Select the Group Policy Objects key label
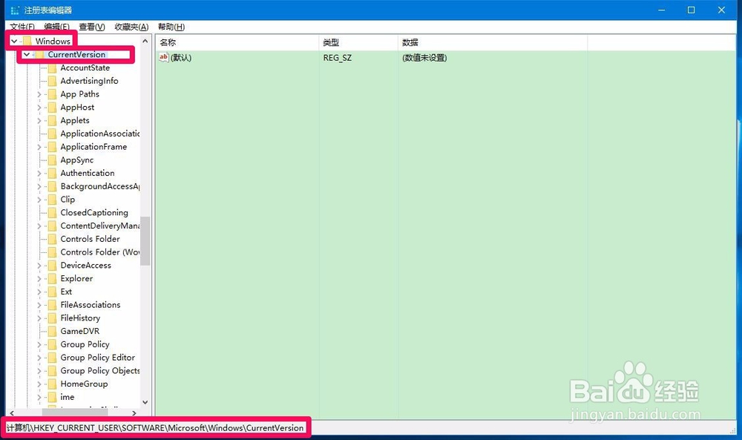 [x=100, y=371]
